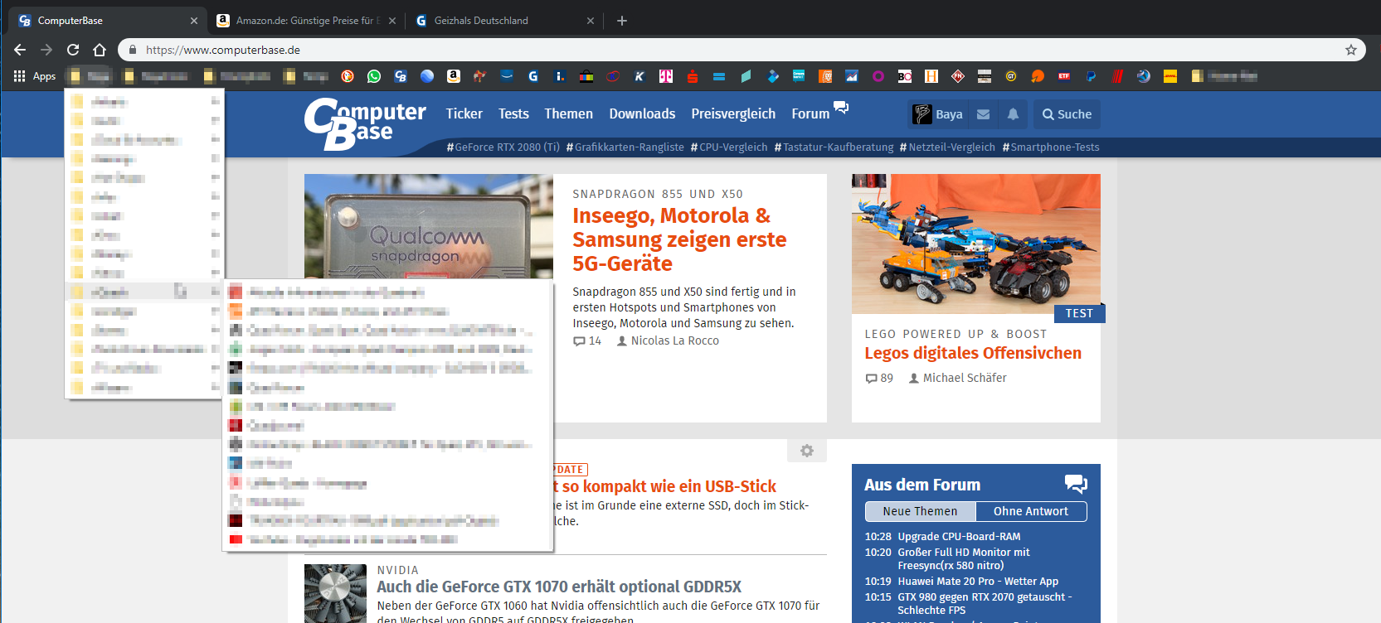The width and height of the screenshot is (1381, 623).
Task: Open author Michael Schäfer
Action: click(965, 378)
